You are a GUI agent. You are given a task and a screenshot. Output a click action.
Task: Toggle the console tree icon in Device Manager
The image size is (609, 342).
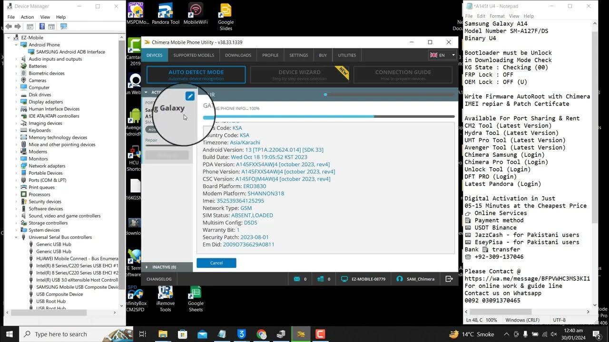[30, 27]
